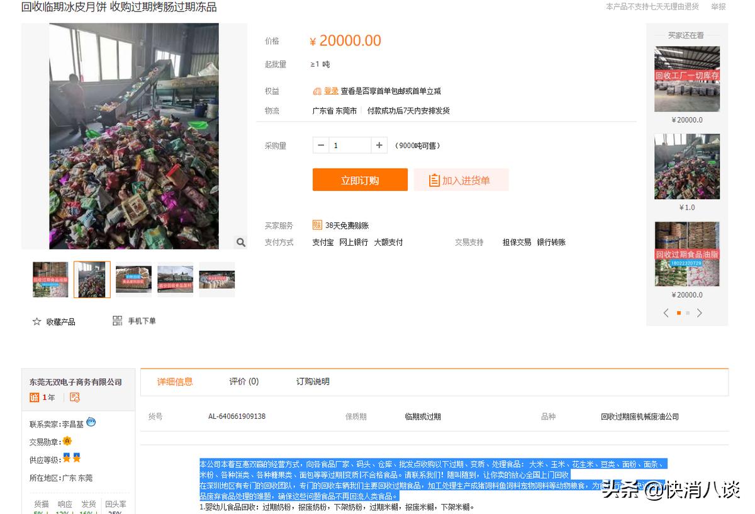Select the first product thumbnail
Image resolution: width=755 pixels, height=514 pixels.
coord(50,279)
